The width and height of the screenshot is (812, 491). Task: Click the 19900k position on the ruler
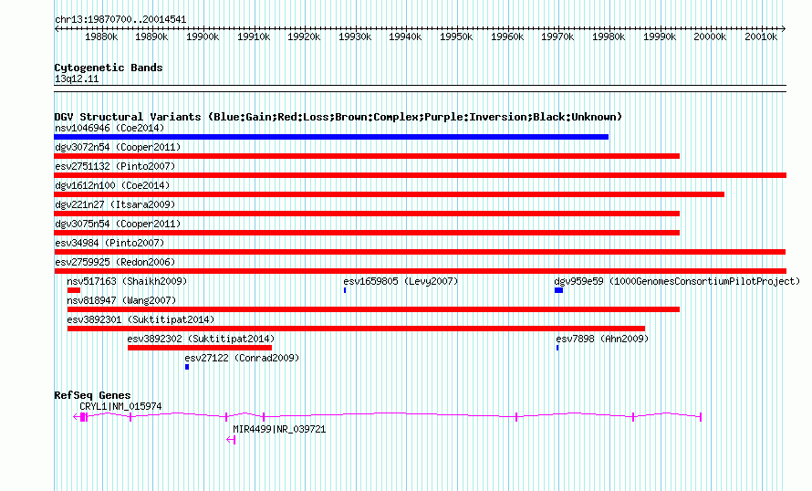pyautogui.click(x=203, y=37)
